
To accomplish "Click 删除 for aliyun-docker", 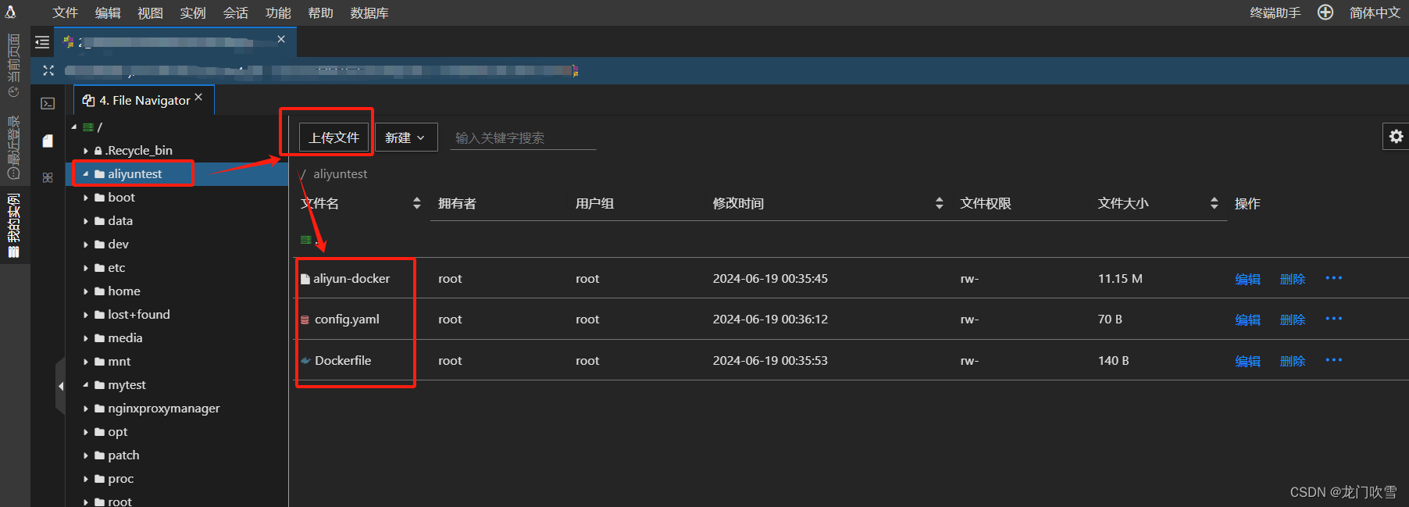I will 1293,279.
